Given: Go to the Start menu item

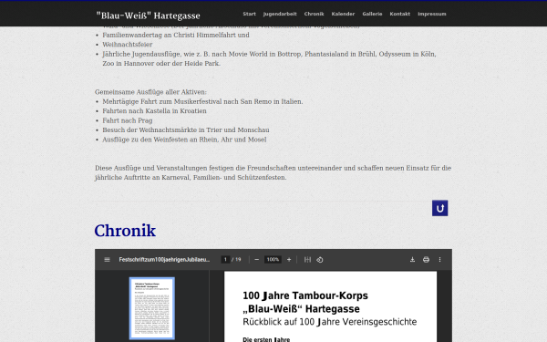Looking at the screenshot, I should (x=250, y=14).
